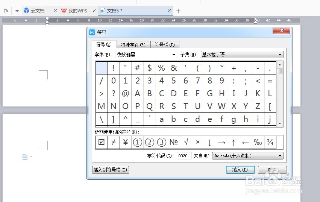The width and height of the screenshot is (320, 202).
Task: Select the down arrow symbol
Action: [210, 142]
